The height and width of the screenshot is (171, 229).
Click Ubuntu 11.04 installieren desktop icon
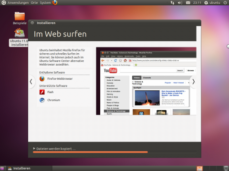pyautogui.click(x=19, y=38)
